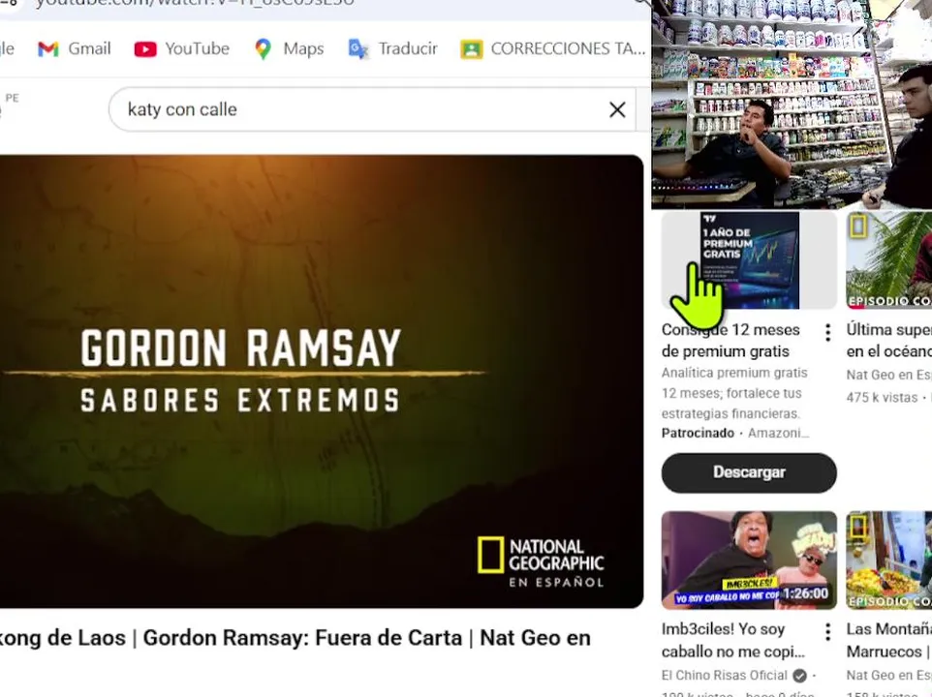Click the '475 k vistas' text

(882, 397)
